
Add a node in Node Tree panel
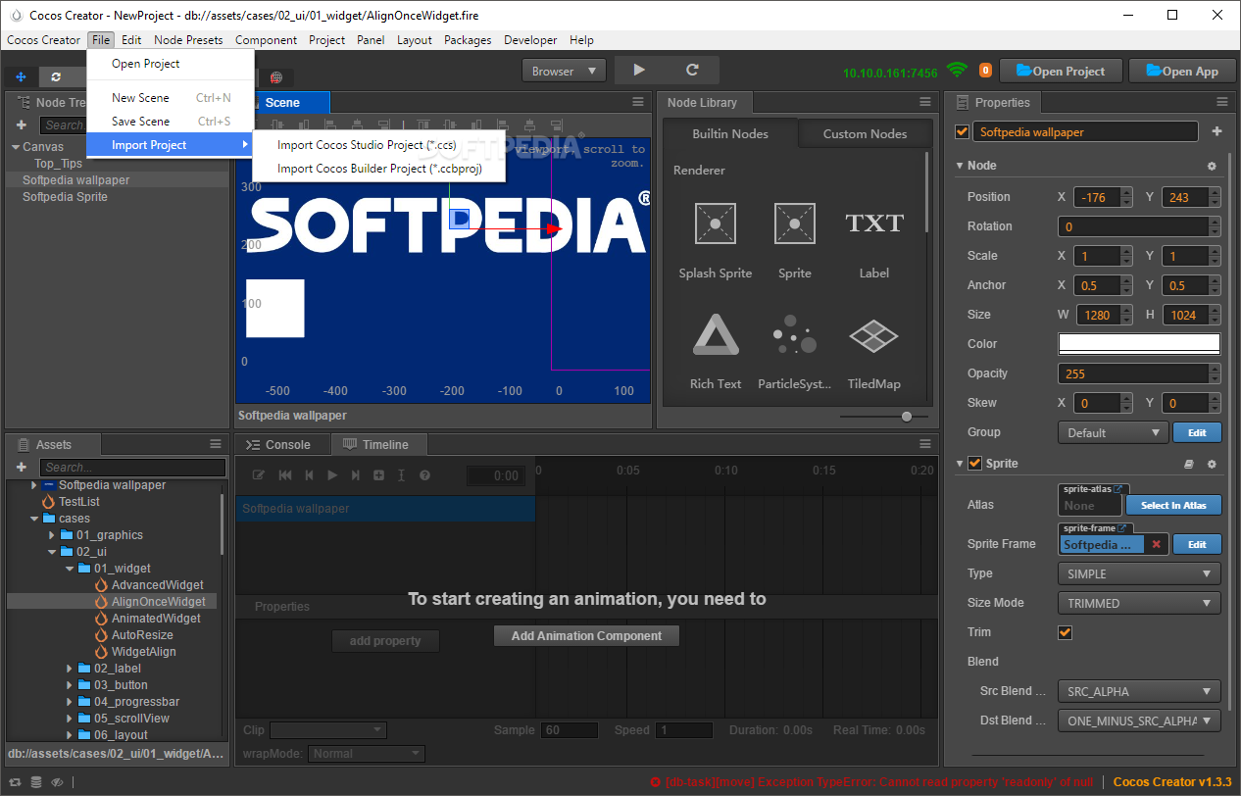(22, 124)
